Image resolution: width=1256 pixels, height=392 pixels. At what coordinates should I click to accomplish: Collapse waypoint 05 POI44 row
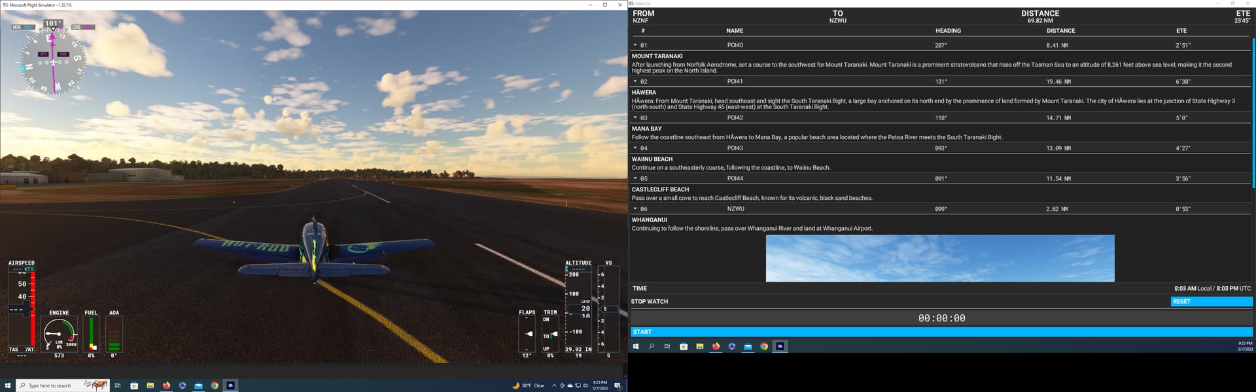635,178
